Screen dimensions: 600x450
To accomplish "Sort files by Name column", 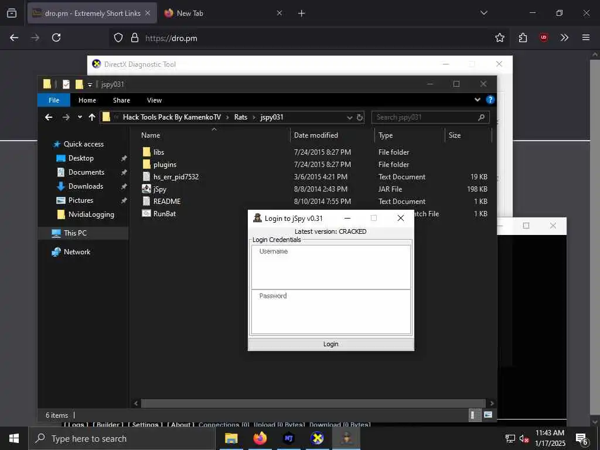I will point(151,135).
